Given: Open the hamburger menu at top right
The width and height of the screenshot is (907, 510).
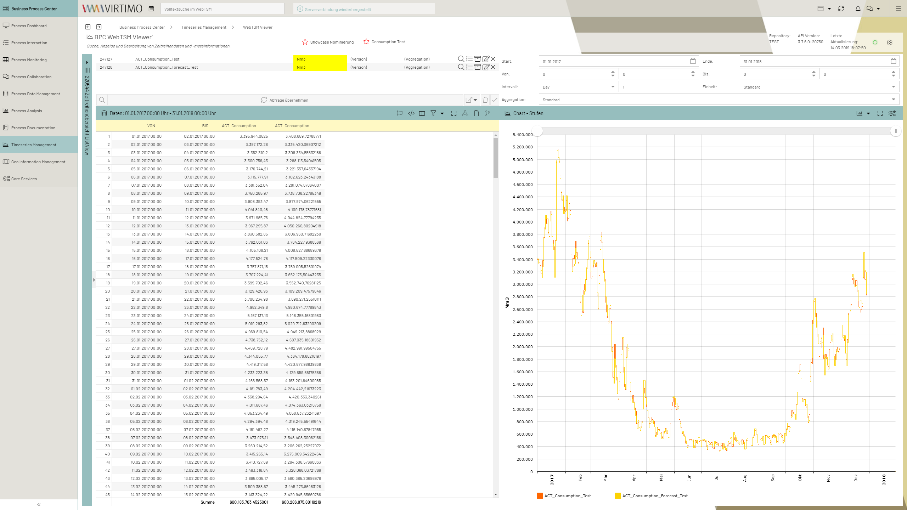Looking at the screenshot, I should click(898, 8).
